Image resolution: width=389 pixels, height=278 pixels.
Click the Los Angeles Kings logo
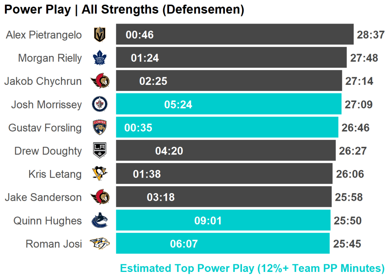coord(100,151)
